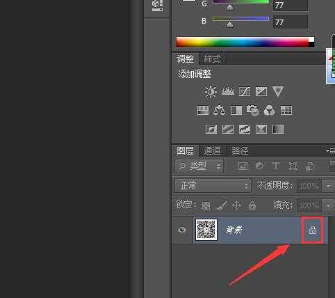
Task: Click the B channel slider handle
Action: pos(229,24)
